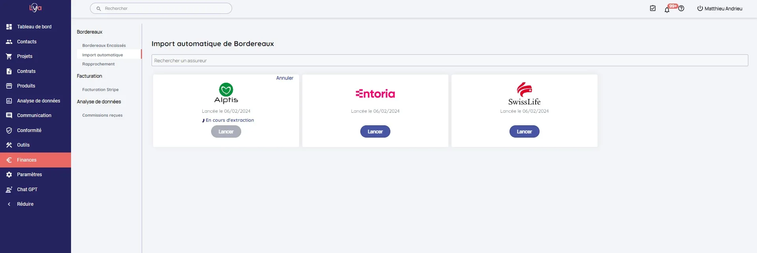Click the Lancée le 06/02/2024 date under Alptis
Viewport: 757px width, 253px height.
(226, 111)
